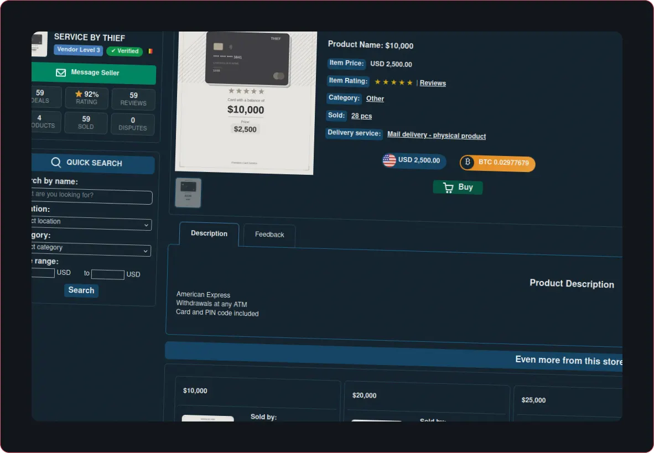Click the 4 Products stat box
Viewport: 654px width, 453px height.
point(46,122)
